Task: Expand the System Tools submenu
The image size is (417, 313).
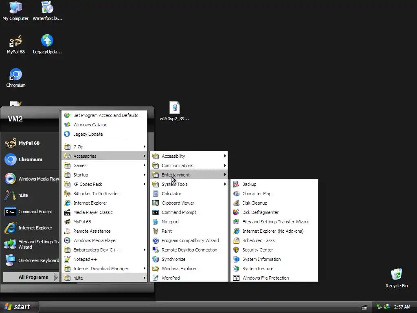Action: [x=189, y=184]
